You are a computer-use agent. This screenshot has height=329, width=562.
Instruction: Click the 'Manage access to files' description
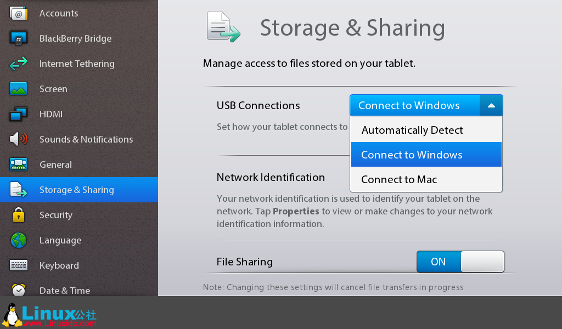click(x=309, y=64)
